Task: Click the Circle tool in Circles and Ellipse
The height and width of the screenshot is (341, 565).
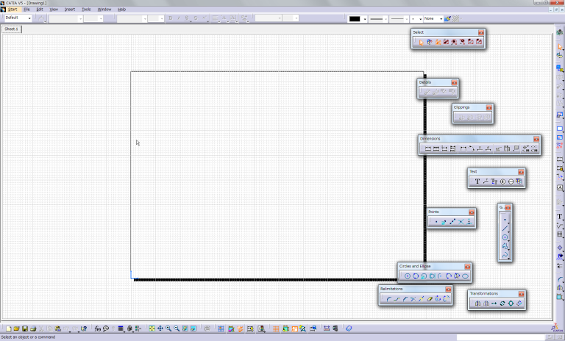Action: click(408, 276)
